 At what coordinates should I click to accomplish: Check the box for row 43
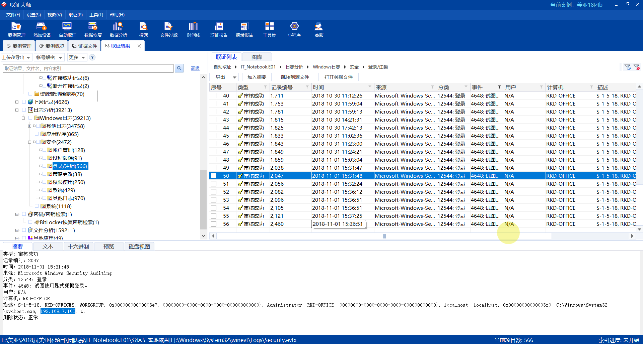[214, 120]
